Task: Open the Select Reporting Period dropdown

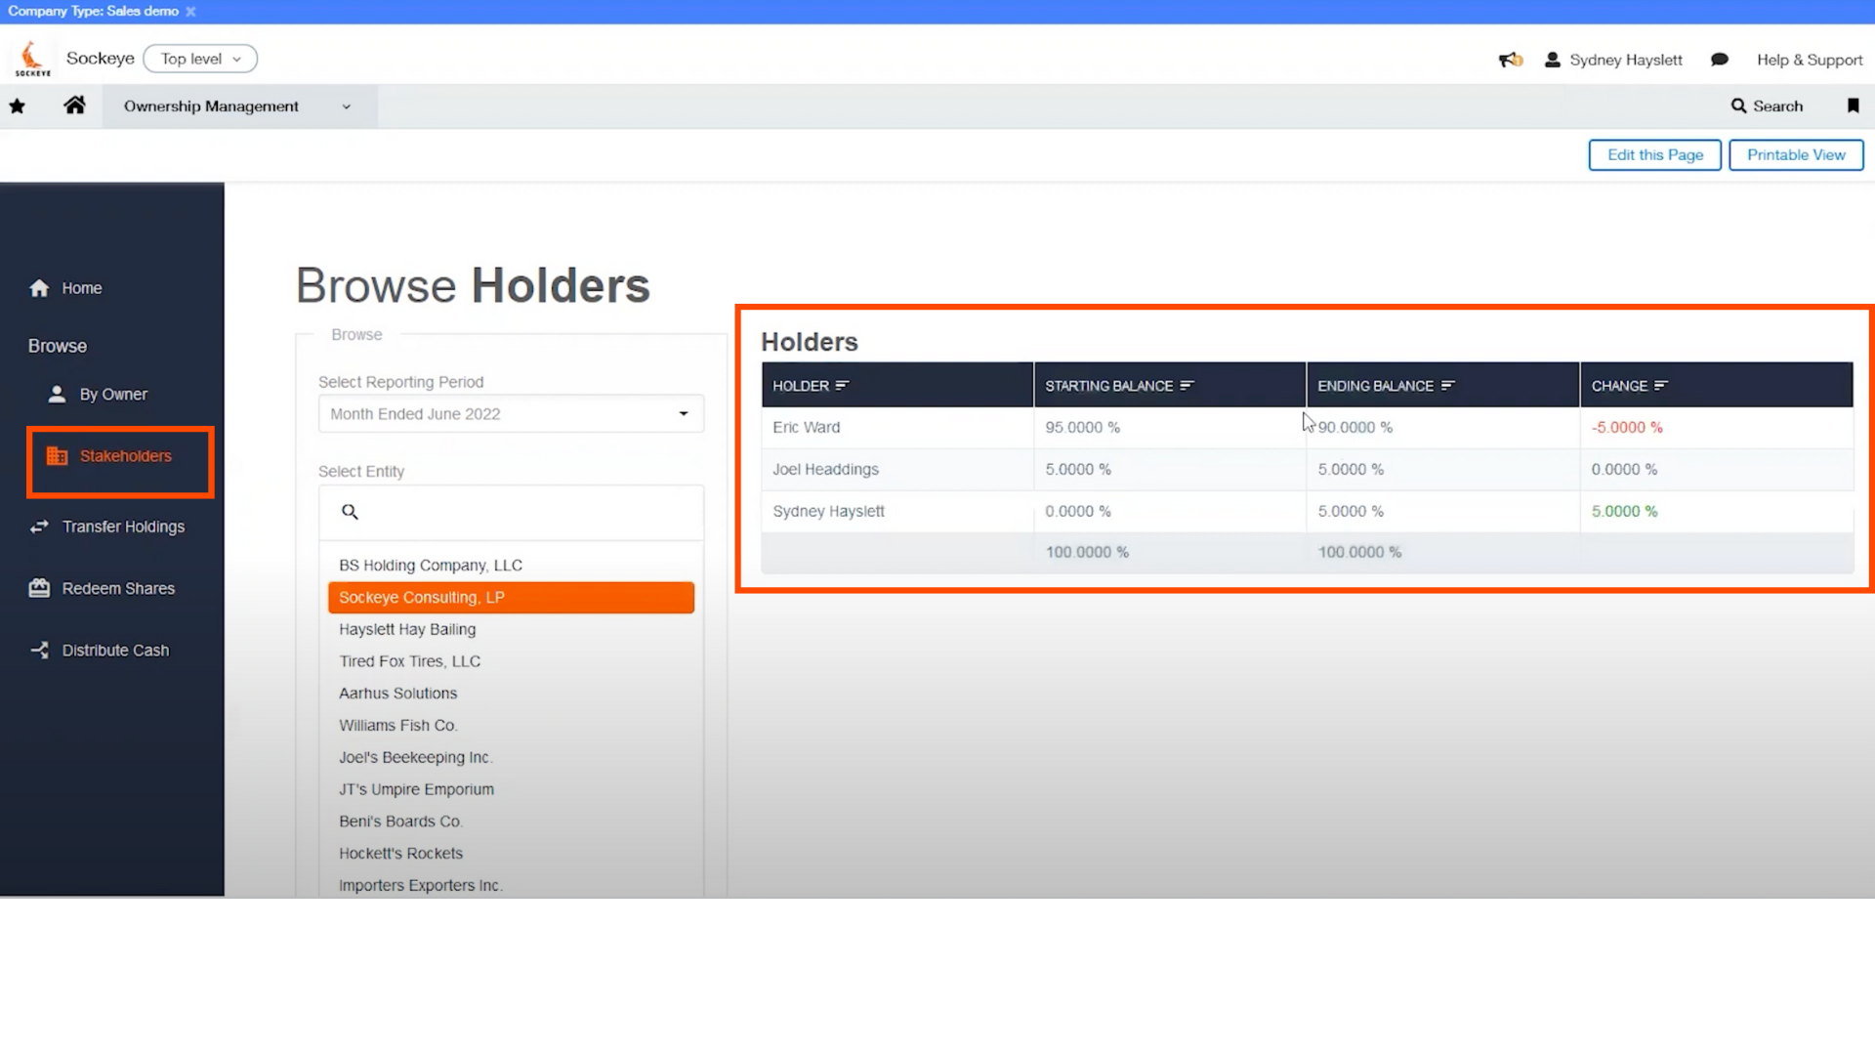Action: coord(511,414)
